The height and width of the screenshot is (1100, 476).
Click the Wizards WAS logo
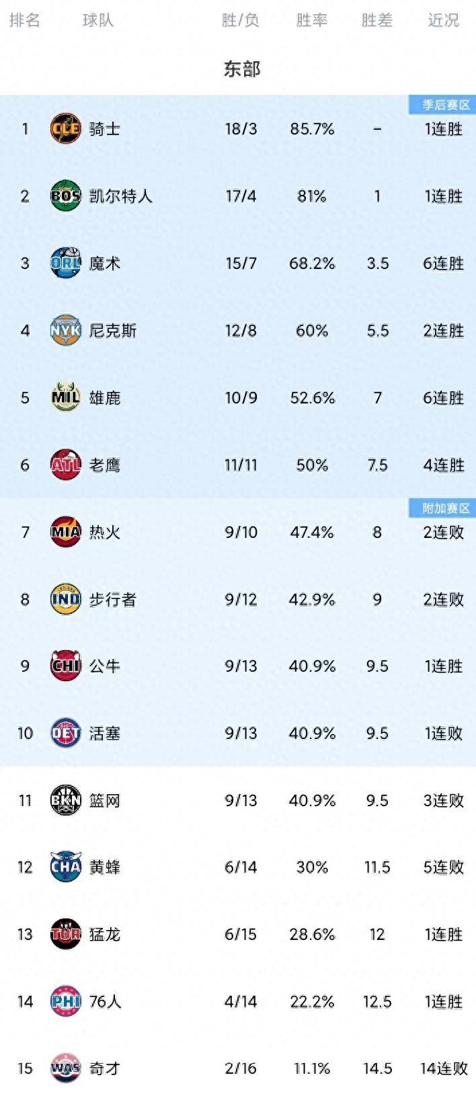(64, 1068)
